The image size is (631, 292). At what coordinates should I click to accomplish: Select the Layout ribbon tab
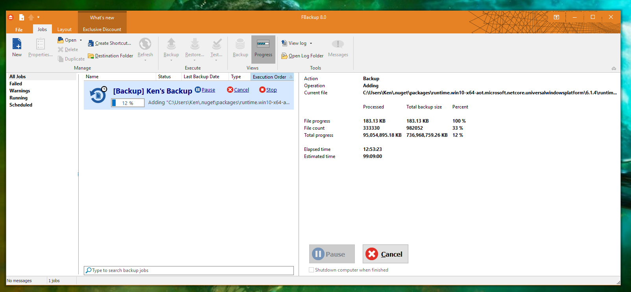65,29
